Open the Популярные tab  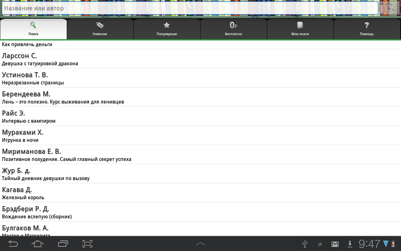tap(167, 29)
